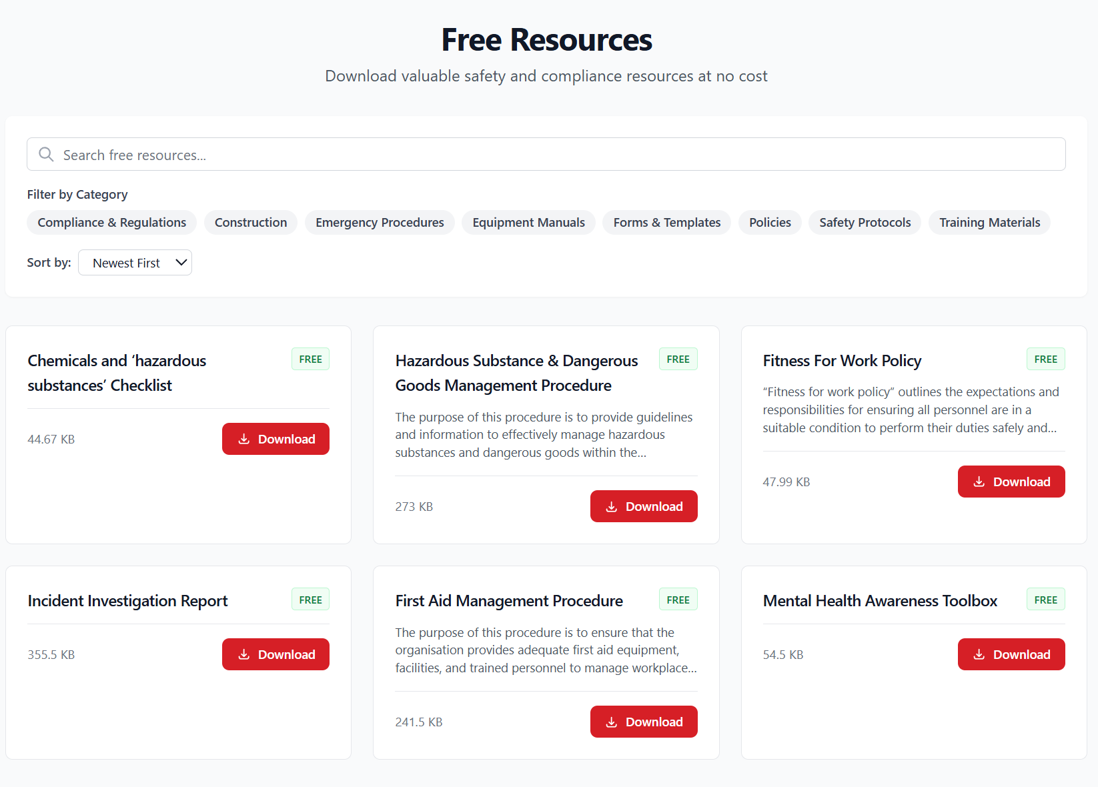Click the download icon on First Aid Management Procedure
Image resolution: width=1098 pixels, height=787 pixels.
click(x=612, y=722)
